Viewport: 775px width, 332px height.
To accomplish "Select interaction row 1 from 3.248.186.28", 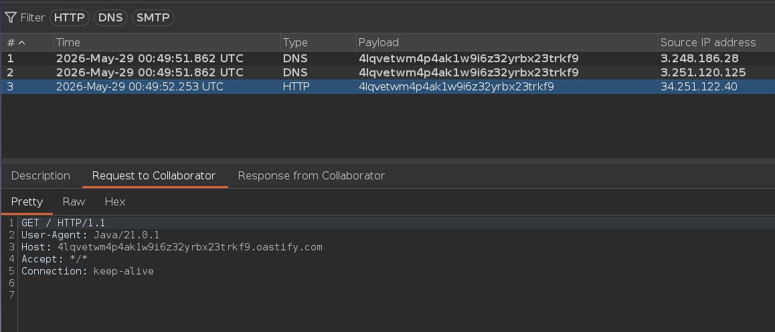I will [388, 58].
